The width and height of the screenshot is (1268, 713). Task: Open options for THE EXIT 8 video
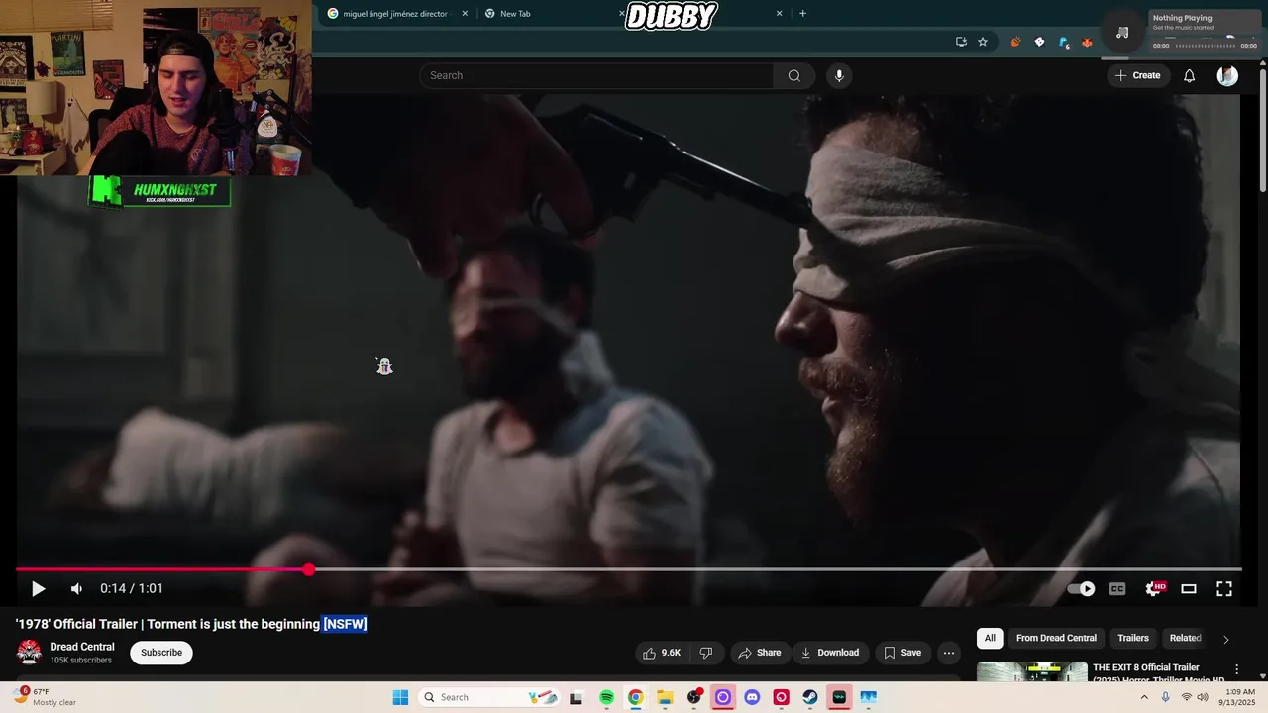pyautogui.click(x=1236, y=670)
